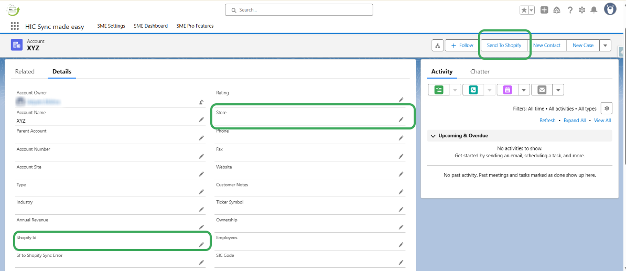Click the account hierarchy icon
Viewport: 626px width, 271px height.
click(x=437, y=46)
